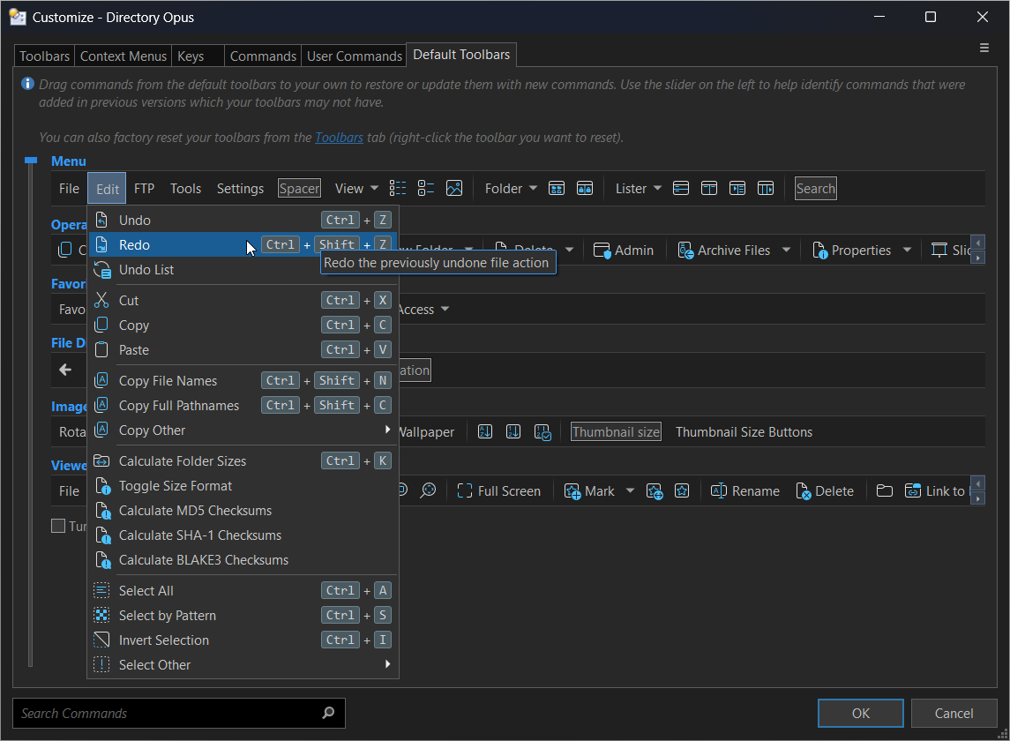Choose Paste in the Edit menu
The width and height of the screenshot is (1010, 741).
click(243, 350)
